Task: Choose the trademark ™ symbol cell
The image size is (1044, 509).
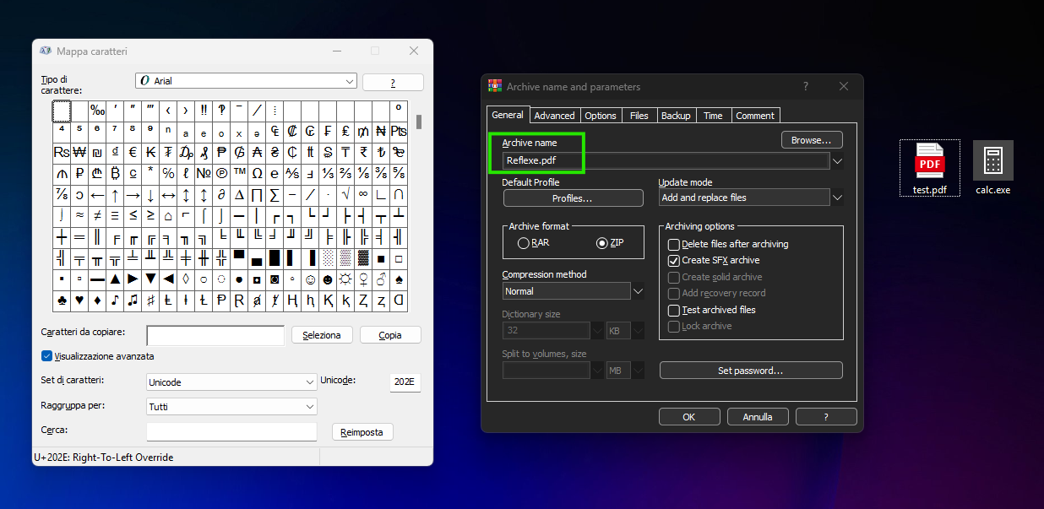Action: [x=239, y=174]
